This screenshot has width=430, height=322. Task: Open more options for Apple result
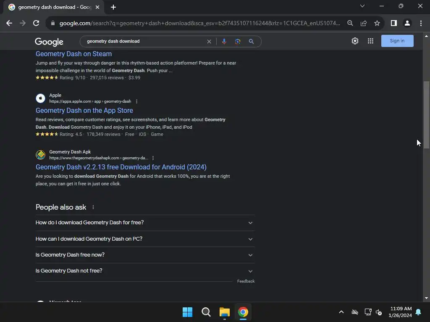pyautogui.click(x=136, y=101)
